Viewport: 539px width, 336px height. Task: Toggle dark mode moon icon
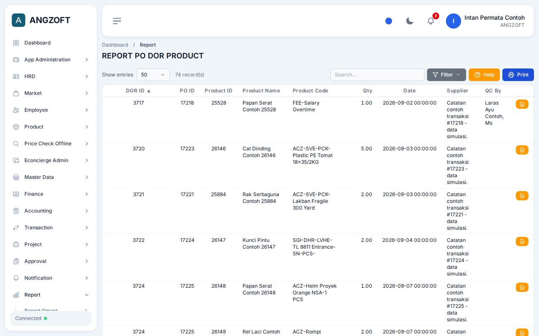(410, 21)
